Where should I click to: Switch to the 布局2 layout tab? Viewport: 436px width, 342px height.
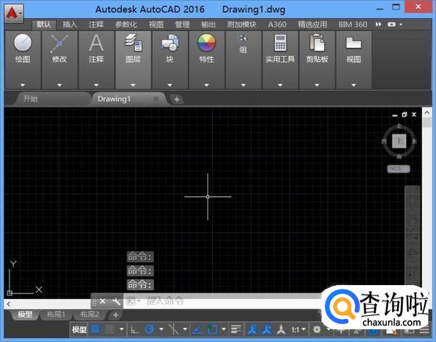pyautogui.click(x=90, y=315)
